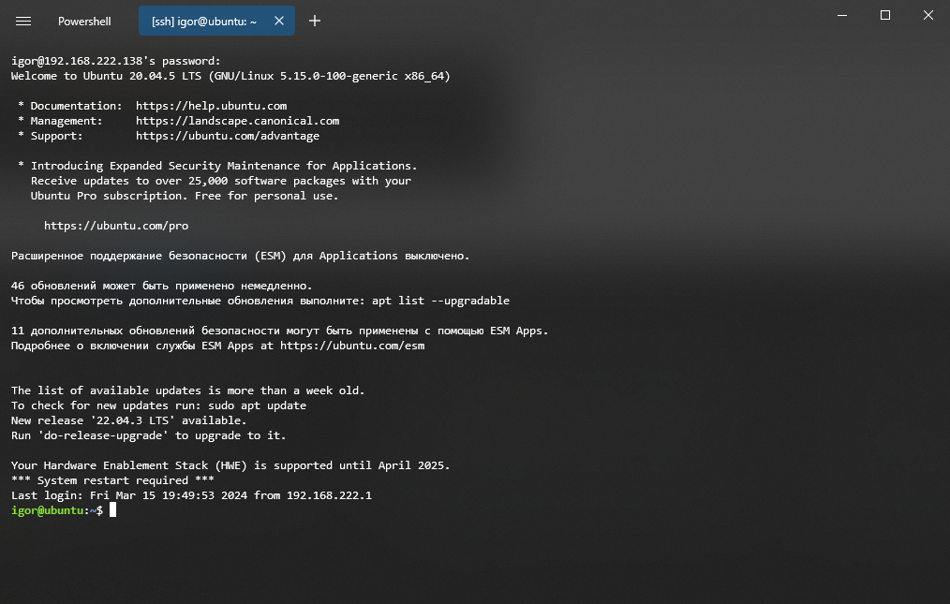Click 'Ubuntu Pro subscription' line
Image resolution: width=950 pixels, height=604 pixels.
point(185,196)
